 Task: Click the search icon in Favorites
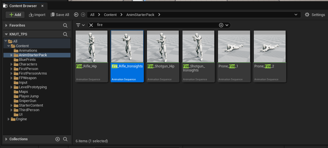pos(65,25)
